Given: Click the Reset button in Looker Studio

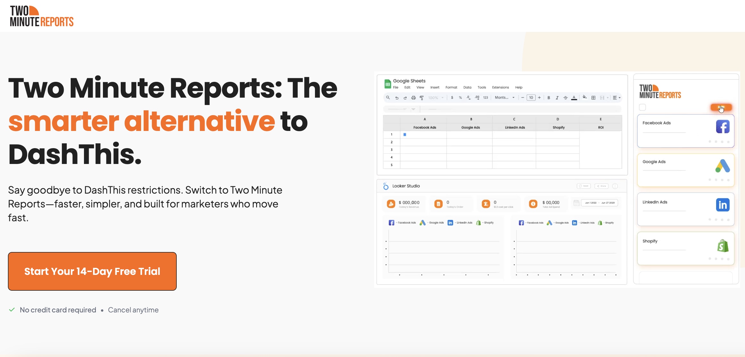Looking at the screenshot, I should 584,186.
